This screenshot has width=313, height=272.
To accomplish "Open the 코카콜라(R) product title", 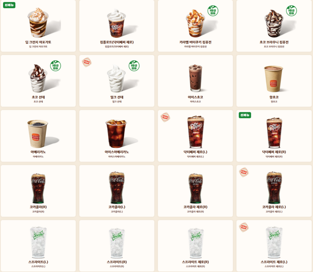I will pyautogui.click(x=38, y=207).
